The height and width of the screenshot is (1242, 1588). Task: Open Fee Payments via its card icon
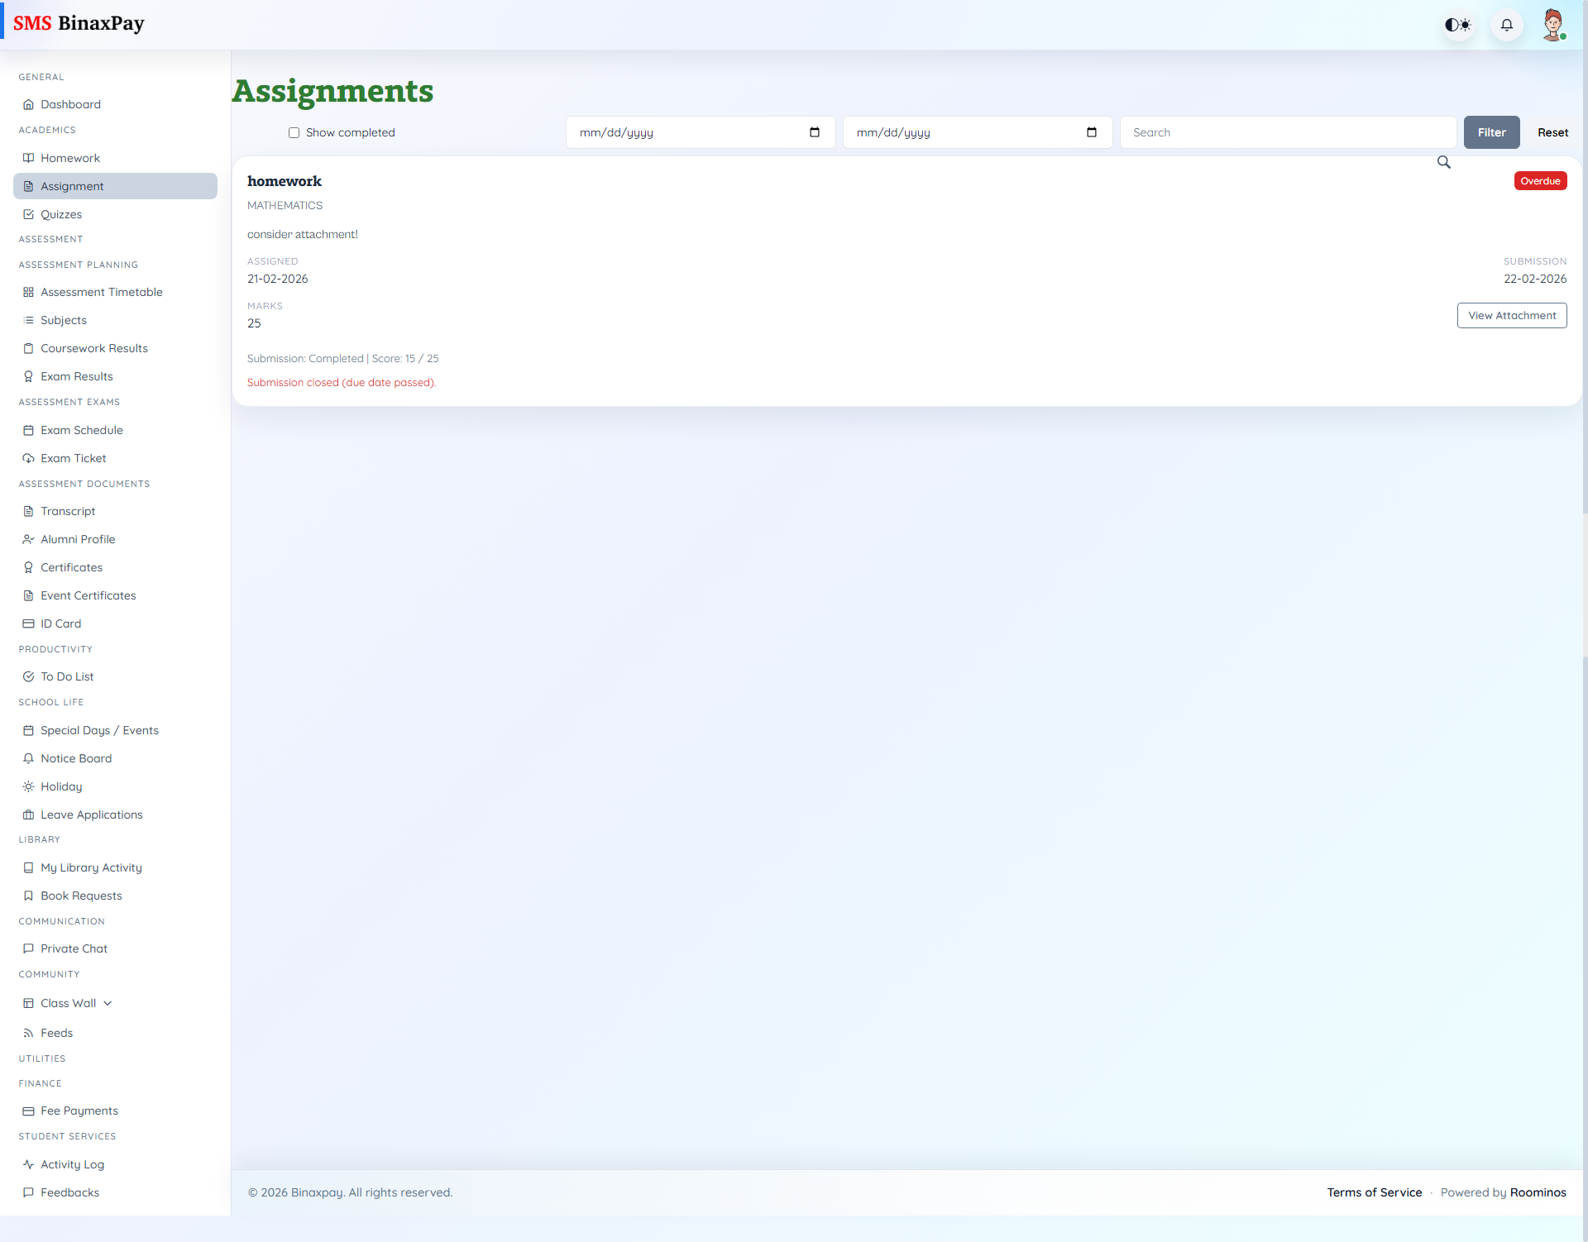coord(28,1111)
